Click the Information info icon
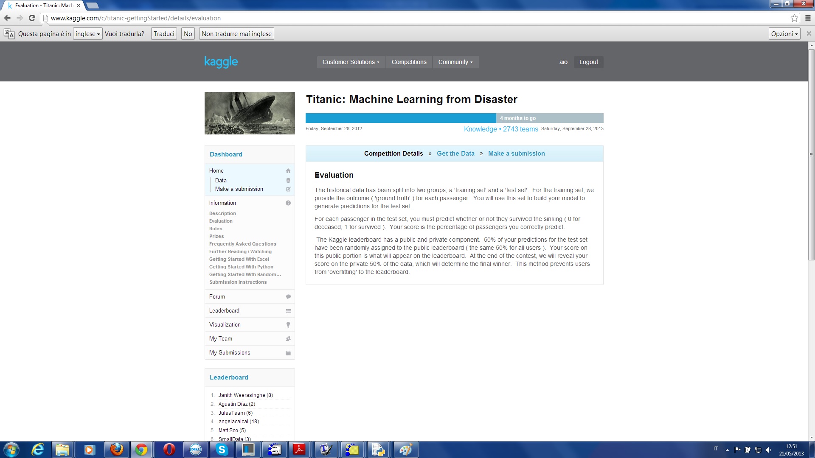Viewport: 815px width, 458px height. (288, 203)
